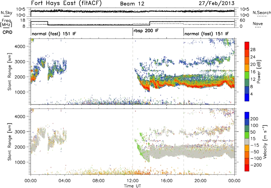Click '4000' on power panel range axis
The image size is (271, 188).
point(20,46)
